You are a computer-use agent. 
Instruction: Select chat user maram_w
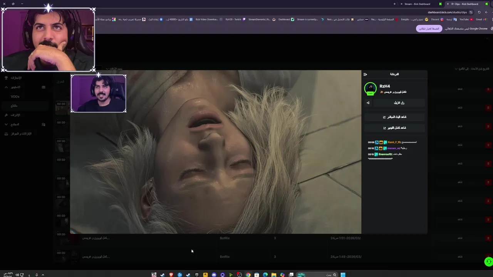394,148
